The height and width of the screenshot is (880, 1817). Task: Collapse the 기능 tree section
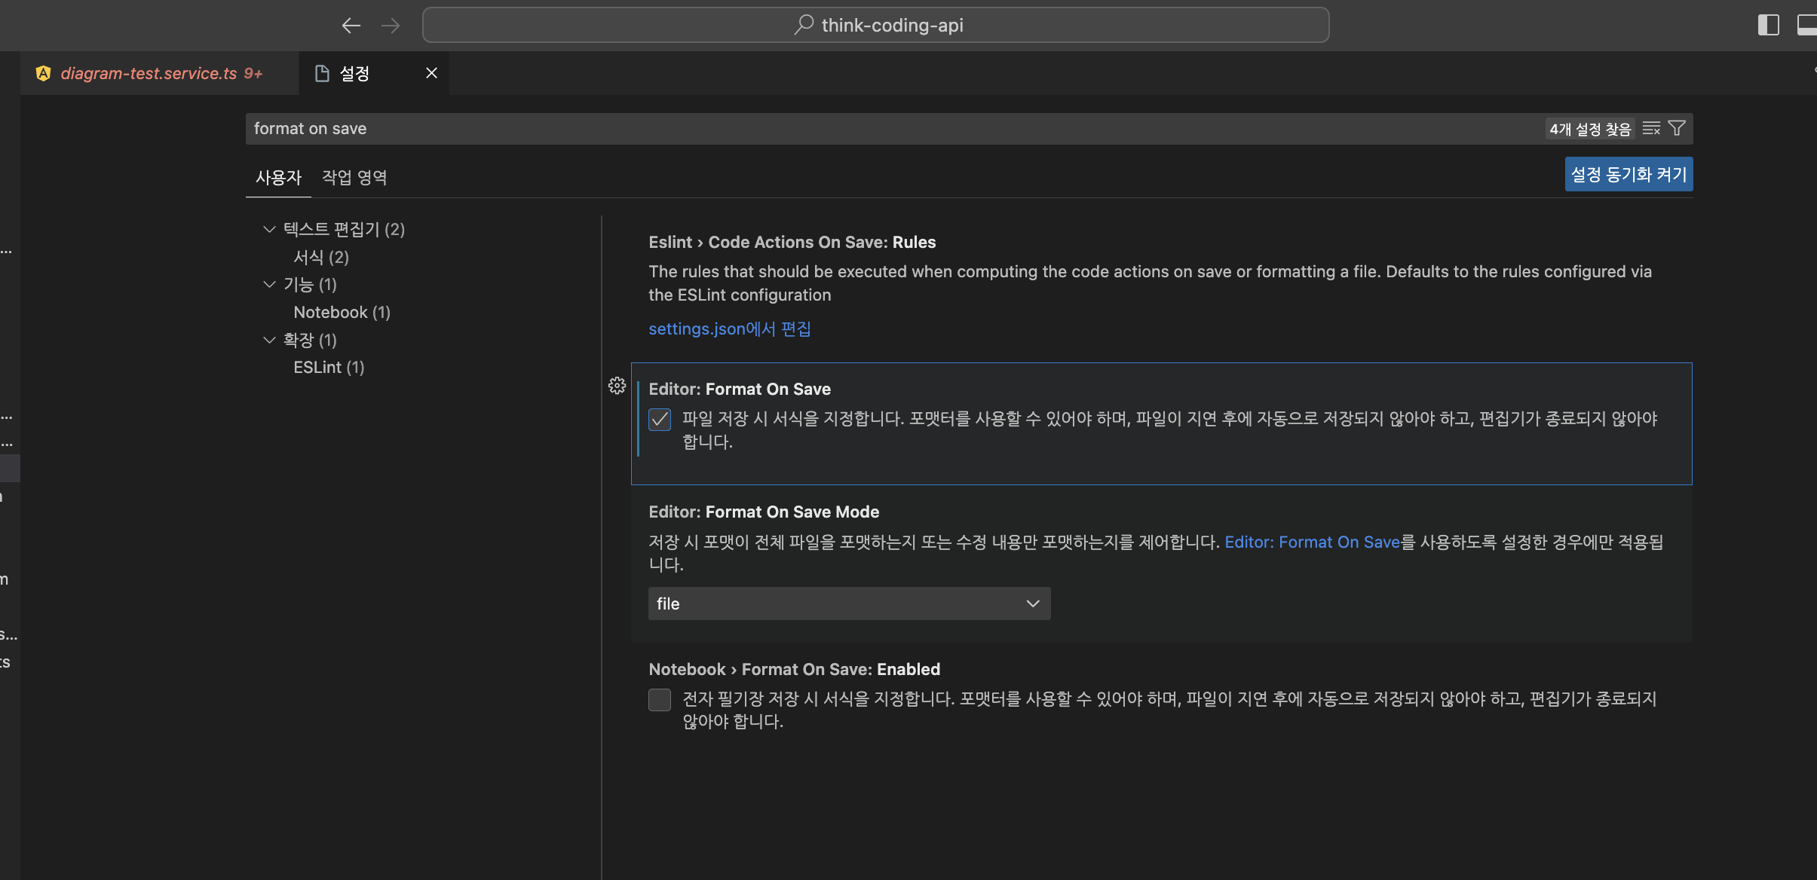[269, 285]
